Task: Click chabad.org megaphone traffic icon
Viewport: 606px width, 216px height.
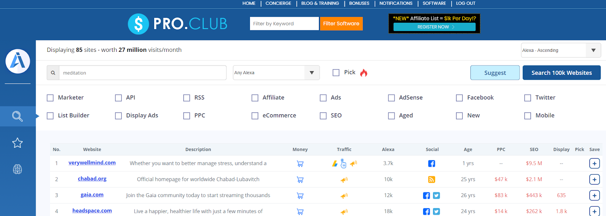Action: [x=344, y=180]
